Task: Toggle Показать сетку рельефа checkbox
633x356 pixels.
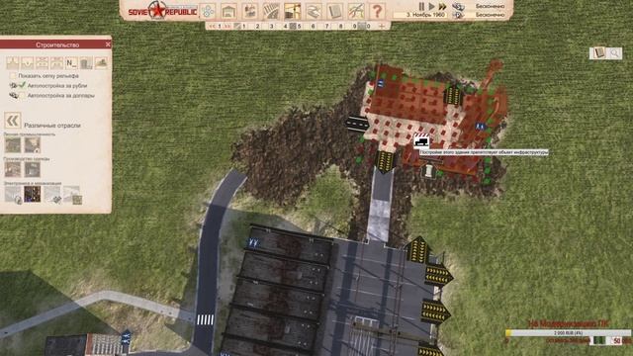Action: coord(13,76)
